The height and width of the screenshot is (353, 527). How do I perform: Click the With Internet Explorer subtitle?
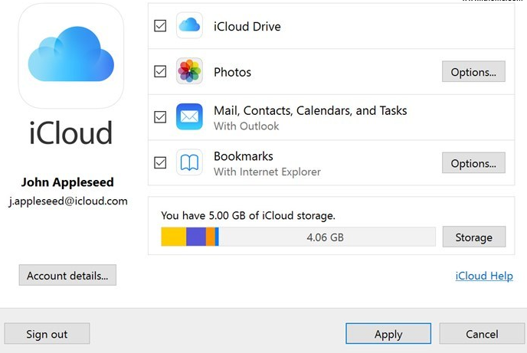(x=267, y=172)
